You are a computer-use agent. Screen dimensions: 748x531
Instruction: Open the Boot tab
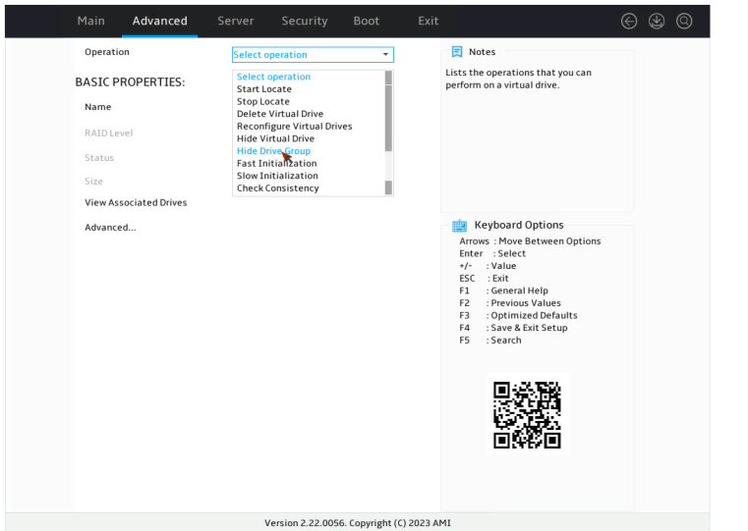coord(367,21)
